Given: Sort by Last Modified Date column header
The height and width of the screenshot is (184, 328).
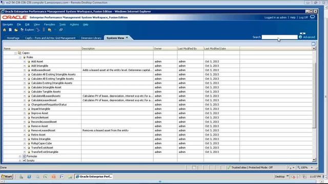Looking at the screenshot, I should pos(222,49).
